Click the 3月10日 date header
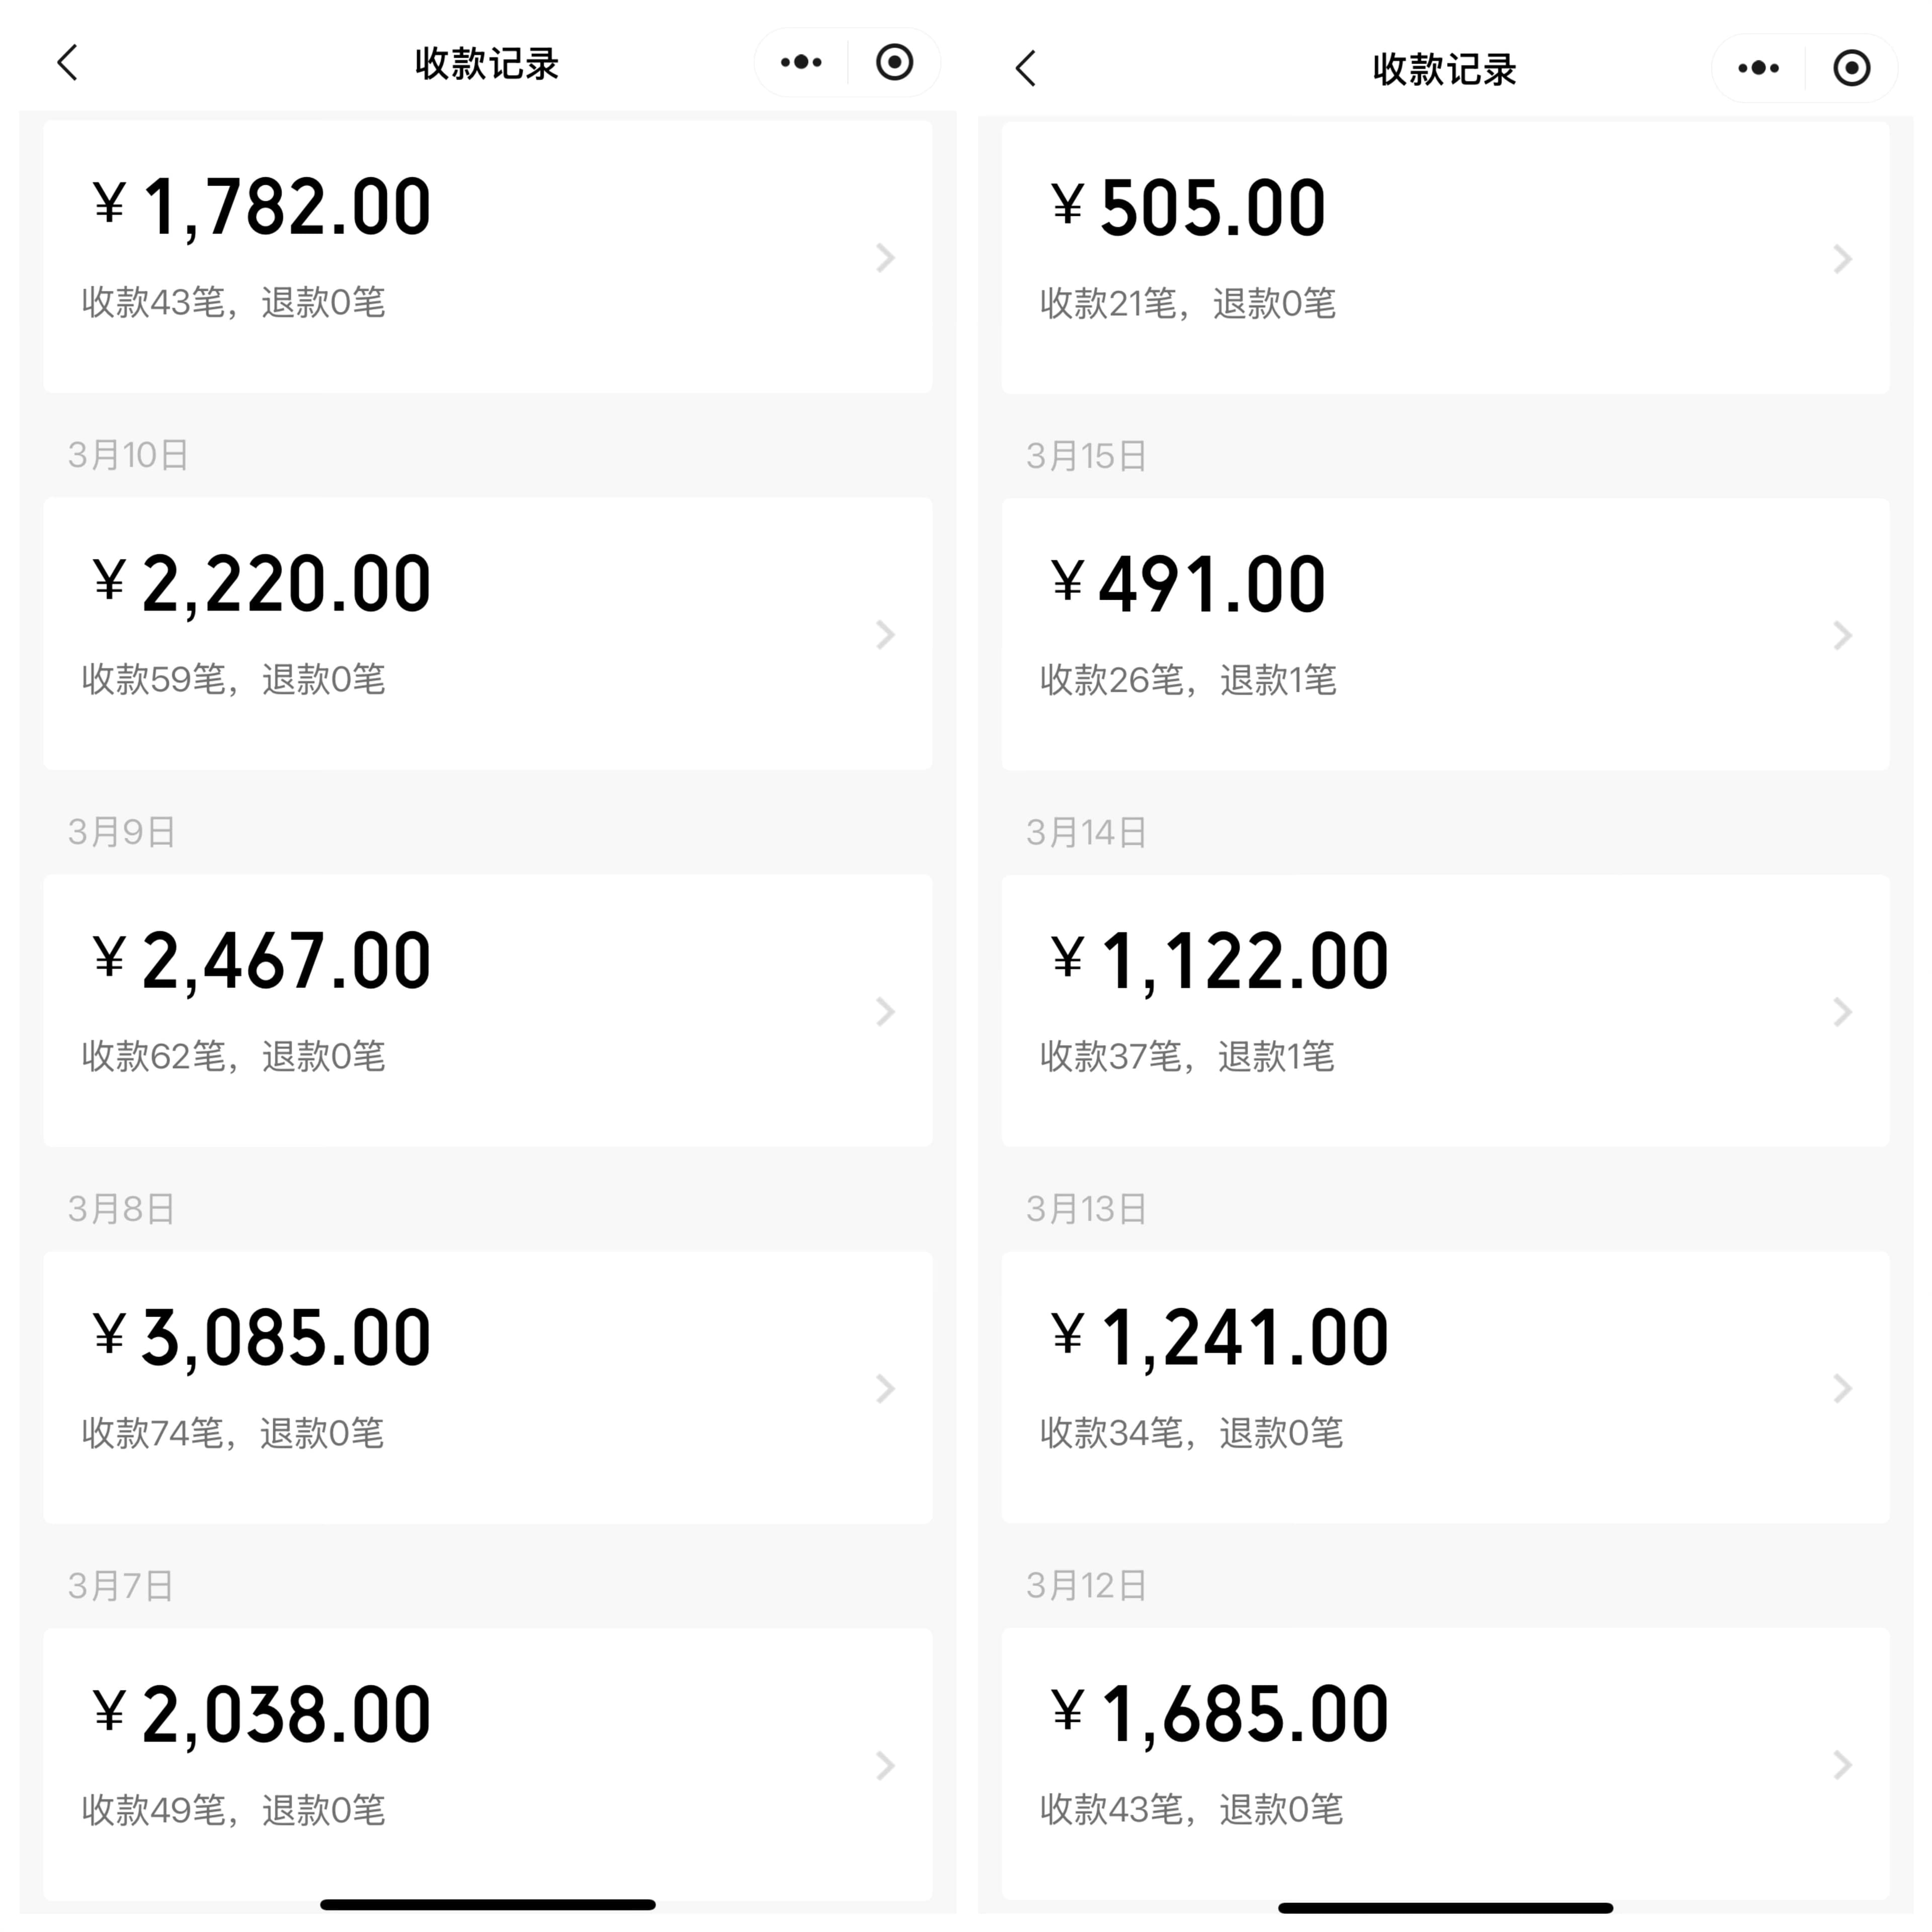The image size is (1932, 1932). (x=128, y=455)
